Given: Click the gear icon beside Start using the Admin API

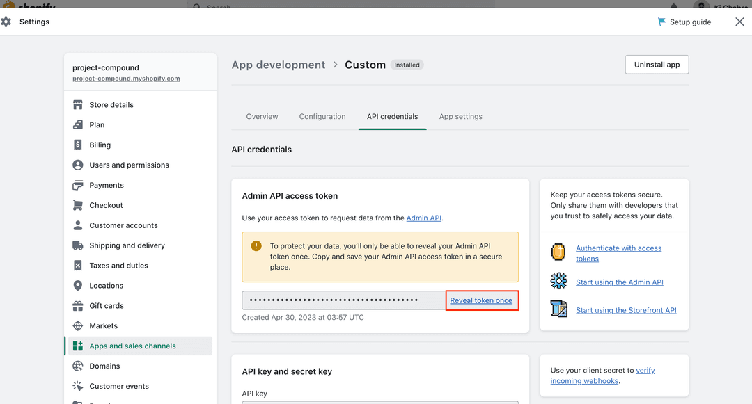Looking at the screenshot, I should click(x=558, y=281).
